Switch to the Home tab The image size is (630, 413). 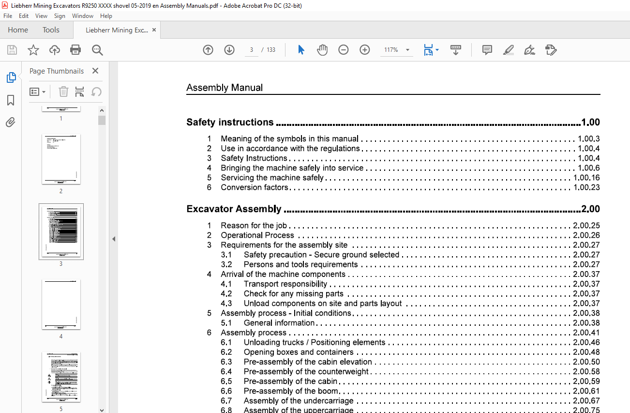18,30
